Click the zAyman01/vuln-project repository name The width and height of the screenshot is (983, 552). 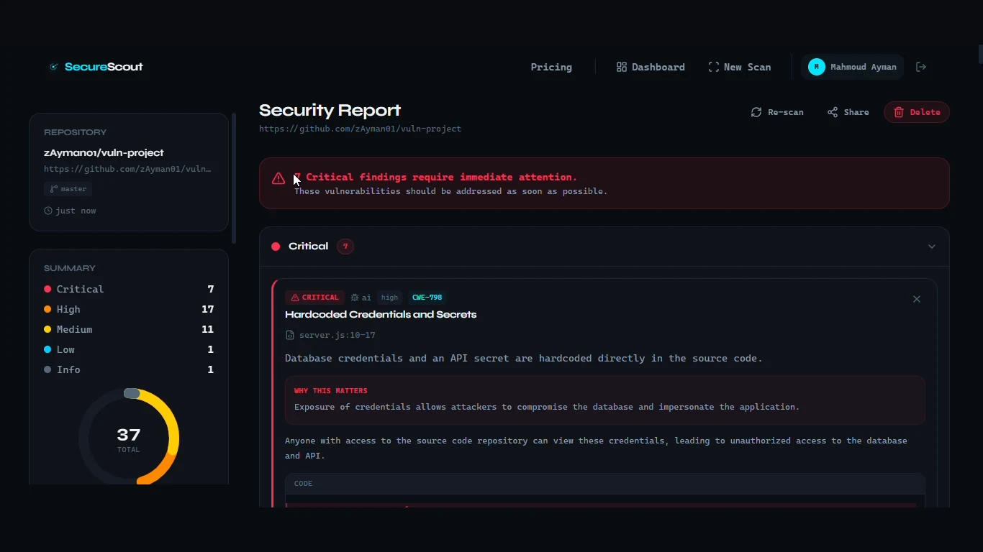[x=104, y=152]
